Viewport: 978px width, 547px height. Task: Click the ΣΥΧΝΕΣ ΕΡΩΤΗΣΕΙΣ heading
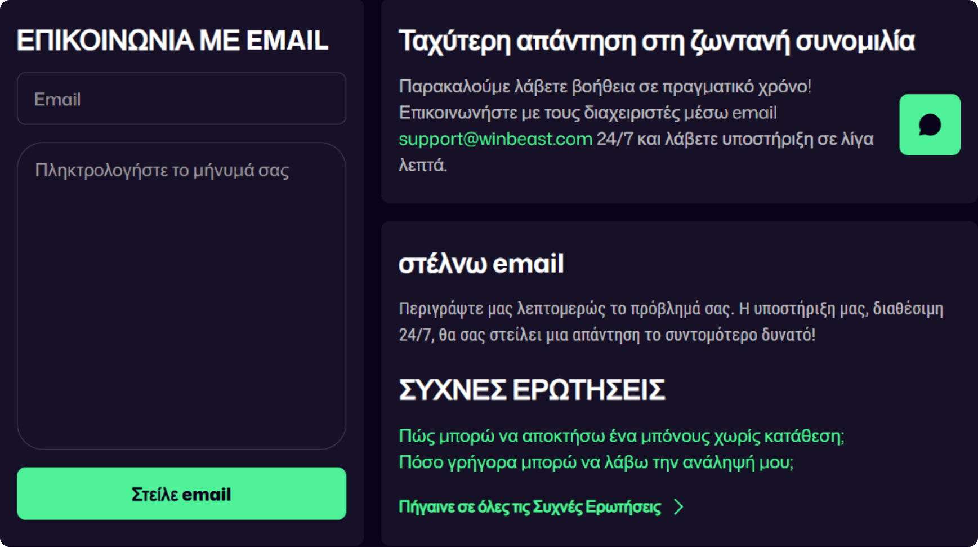click(x=532, y=390)
